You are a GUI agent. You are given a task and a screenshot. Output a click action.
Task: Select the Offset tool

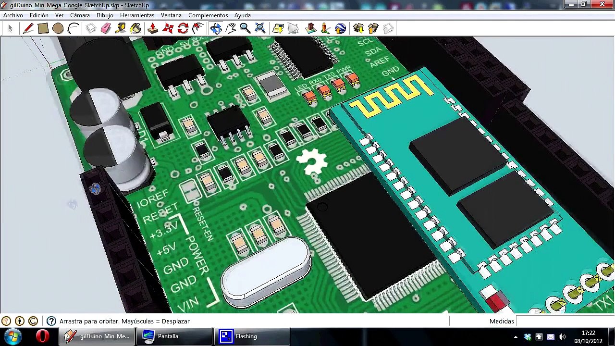[x=197, y=28]
